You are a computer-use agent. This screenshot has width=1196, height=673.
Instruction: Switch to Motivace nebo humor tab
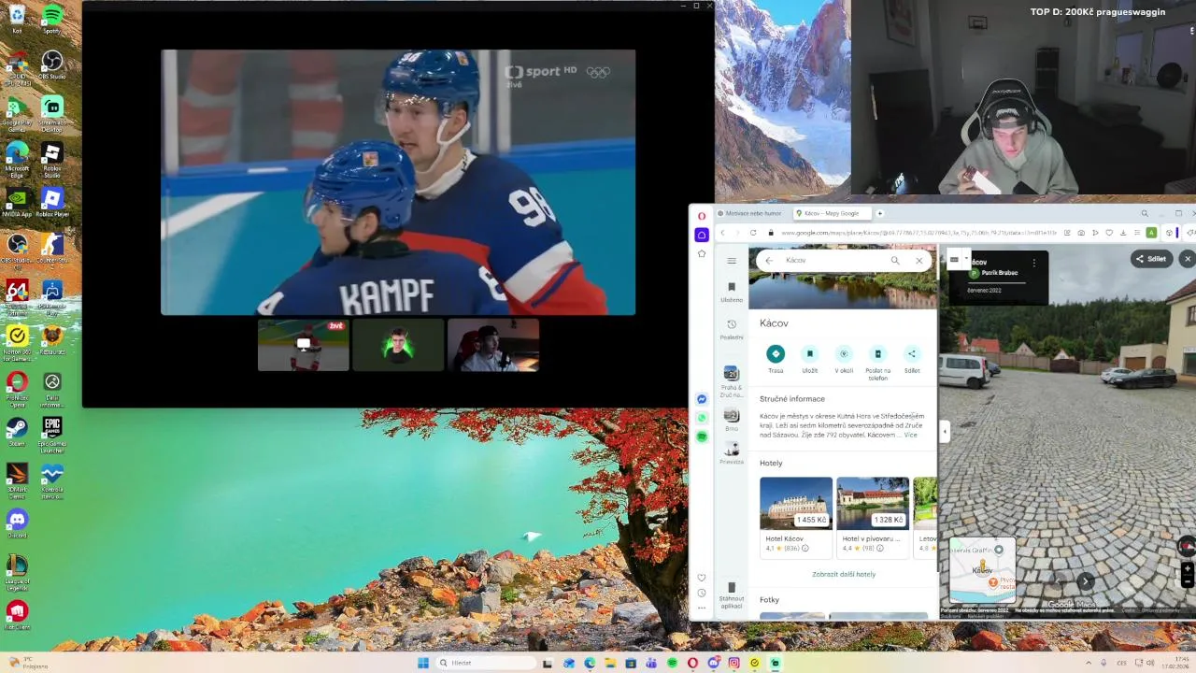click(749, 213)
